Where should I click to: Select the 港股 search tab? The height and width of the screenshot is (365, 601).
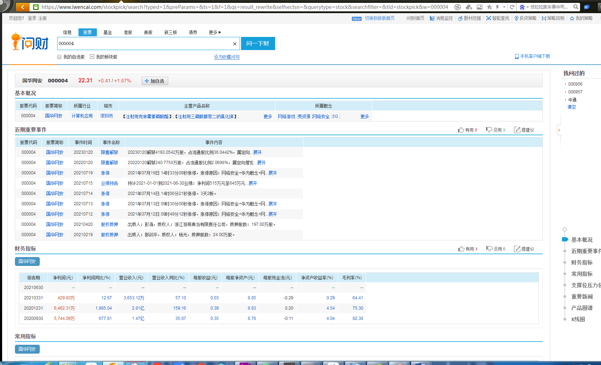pyautogui.click(x=128, y=32)
